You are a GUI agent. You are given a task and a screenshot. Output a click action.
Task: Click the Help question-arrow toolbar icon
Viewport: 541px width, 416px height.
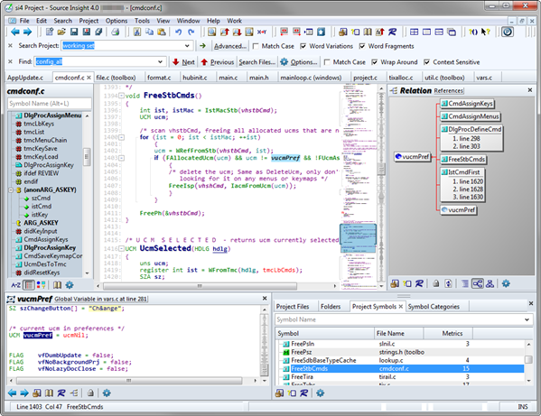[x=486, y=32]
